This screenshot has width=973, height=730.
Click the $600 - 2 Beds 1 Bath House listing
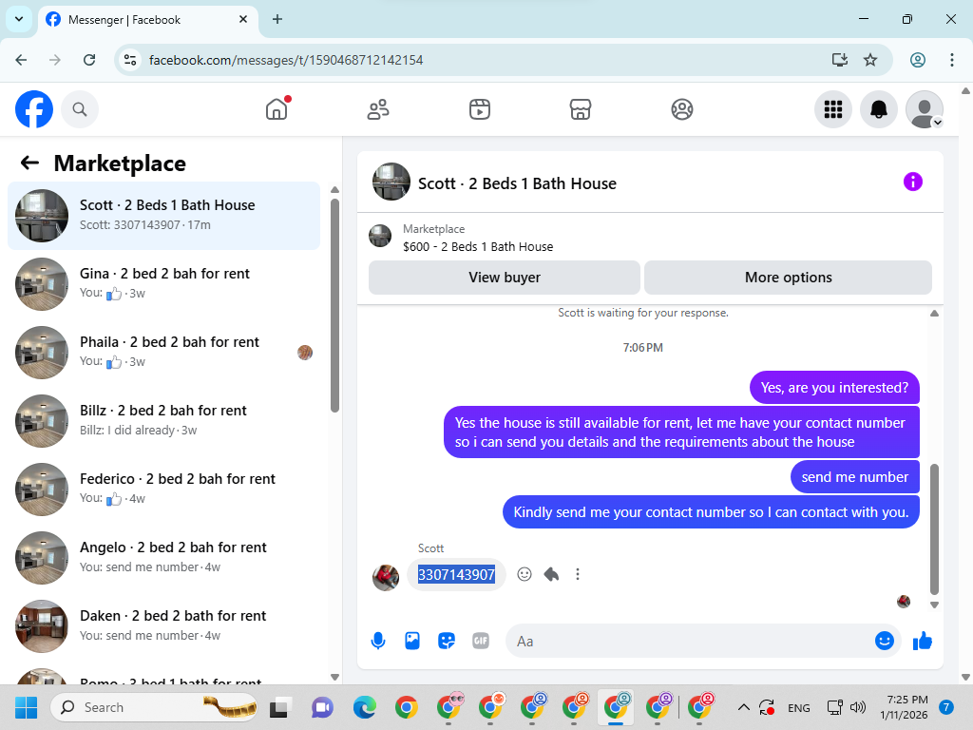[x=478, y=246]
